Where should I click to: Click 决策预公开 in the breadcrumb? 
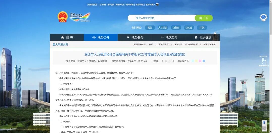click(193, 44)
